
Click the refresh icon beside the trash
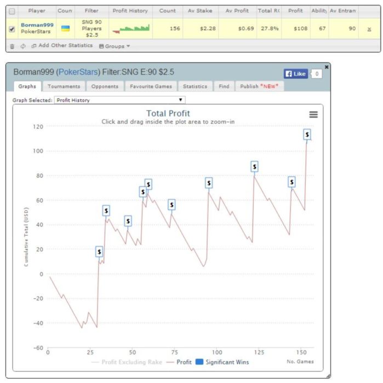23,46
